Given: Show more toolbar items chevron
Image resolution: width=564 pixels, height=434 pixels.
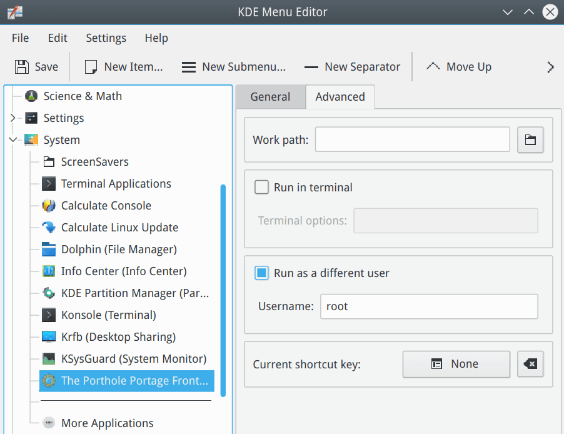Looking at the screenshot, I should [550, 67].
